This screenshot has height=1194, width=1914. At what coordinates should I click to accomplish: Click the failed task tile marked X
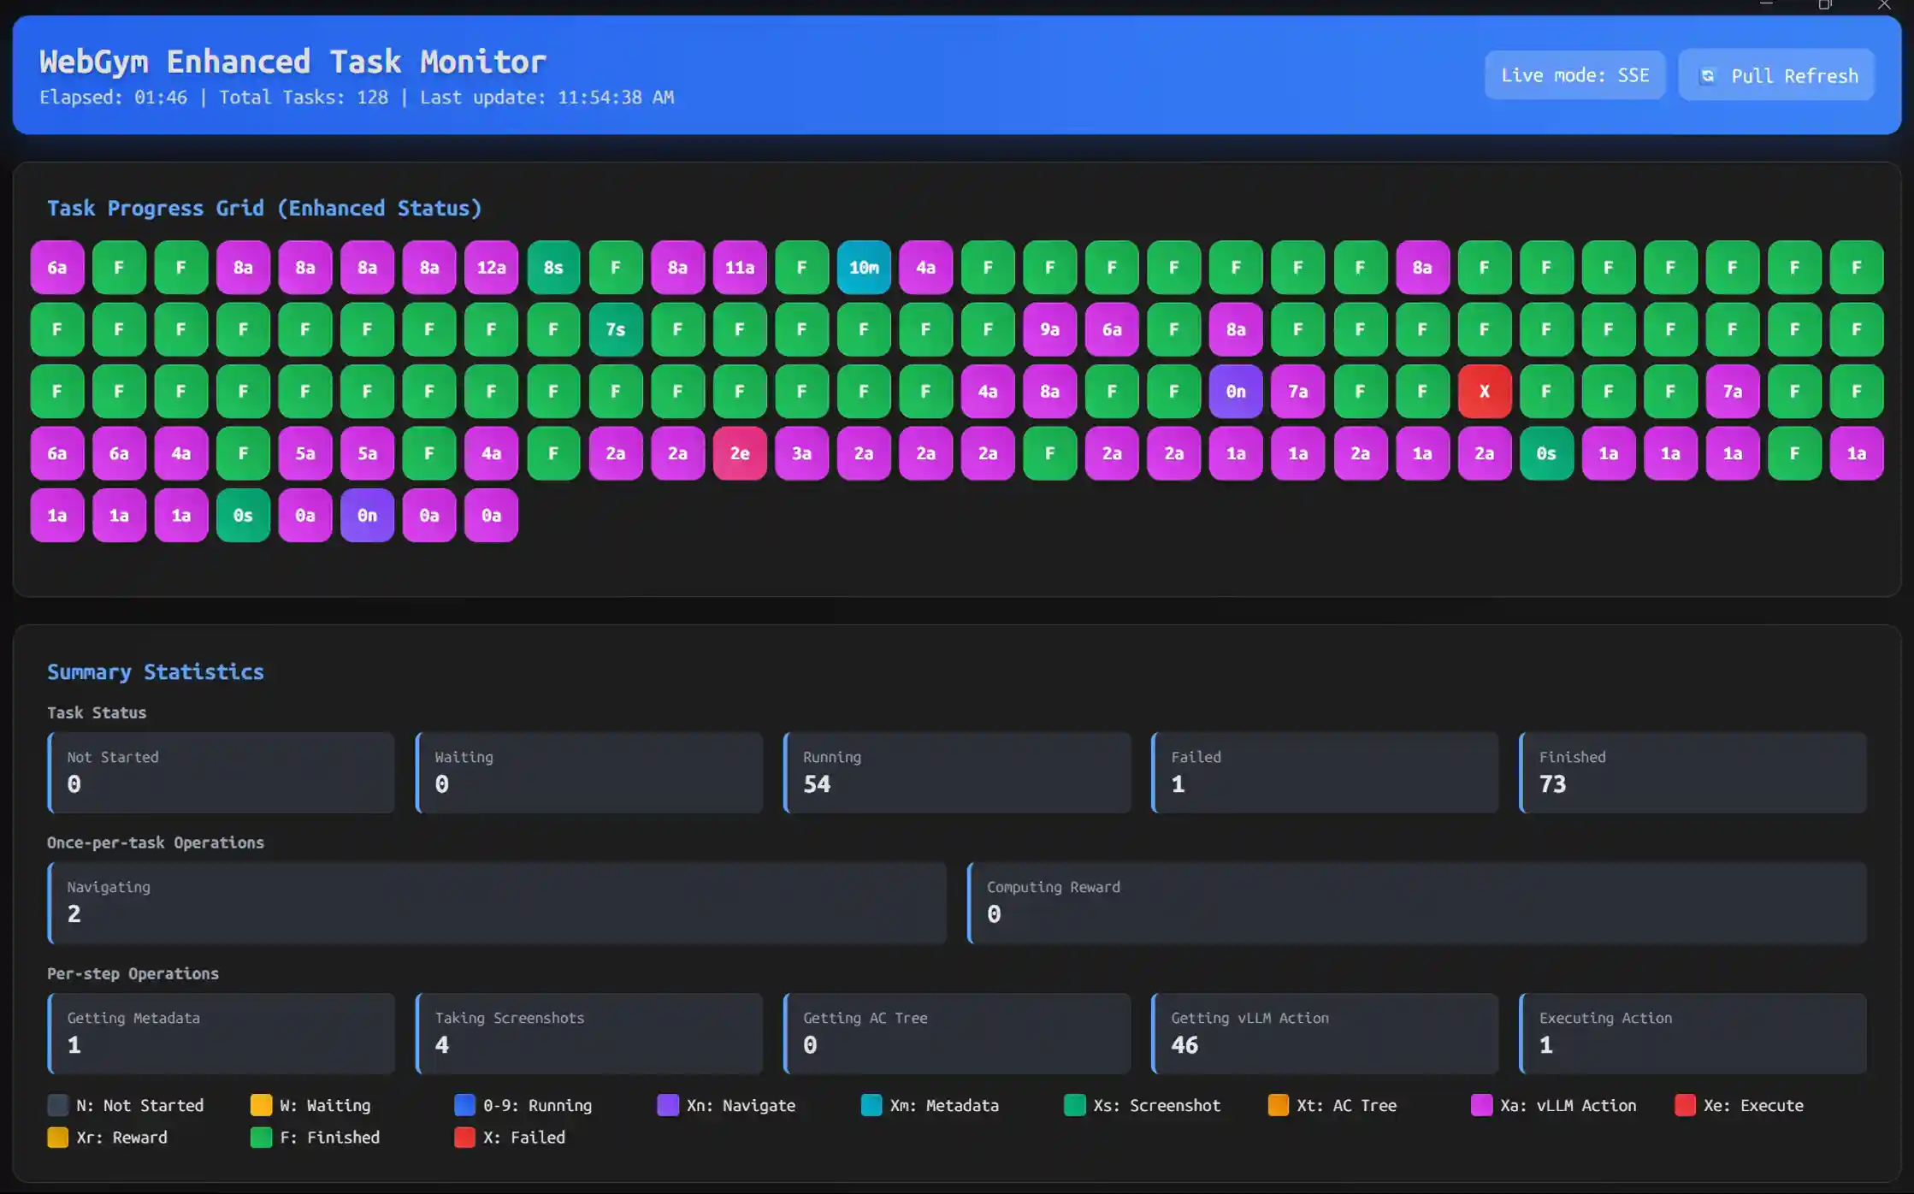pyautogui.click(x=1484, y=391)
